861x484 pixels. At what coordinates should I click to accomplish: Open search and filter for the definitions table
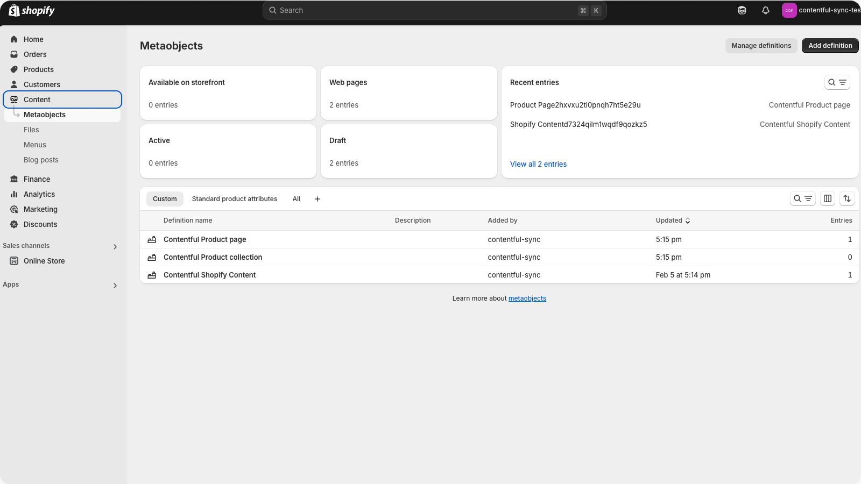pos(803,198)
